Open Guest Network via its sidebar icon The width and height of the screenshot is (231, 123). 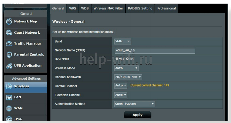pyautogui.click(x=9, y=33)
